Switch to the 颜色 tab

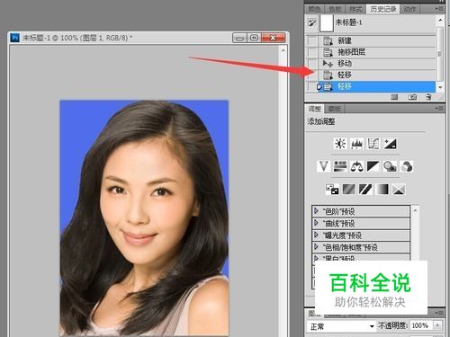(314, 9)
